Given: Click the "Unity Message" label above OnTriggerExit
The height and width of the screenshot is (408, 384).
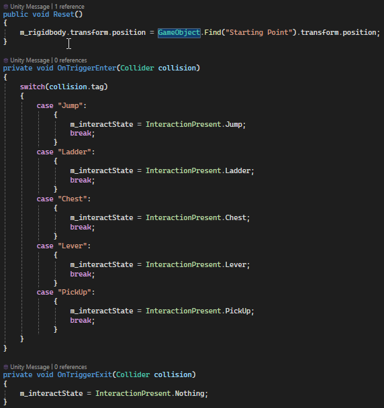Looking at the screenshot, I should point(30,367).
